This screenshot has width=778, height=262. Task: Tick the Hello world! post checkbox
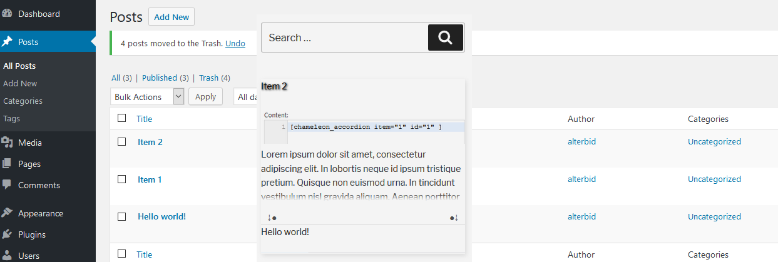click(x=122, y=217)
